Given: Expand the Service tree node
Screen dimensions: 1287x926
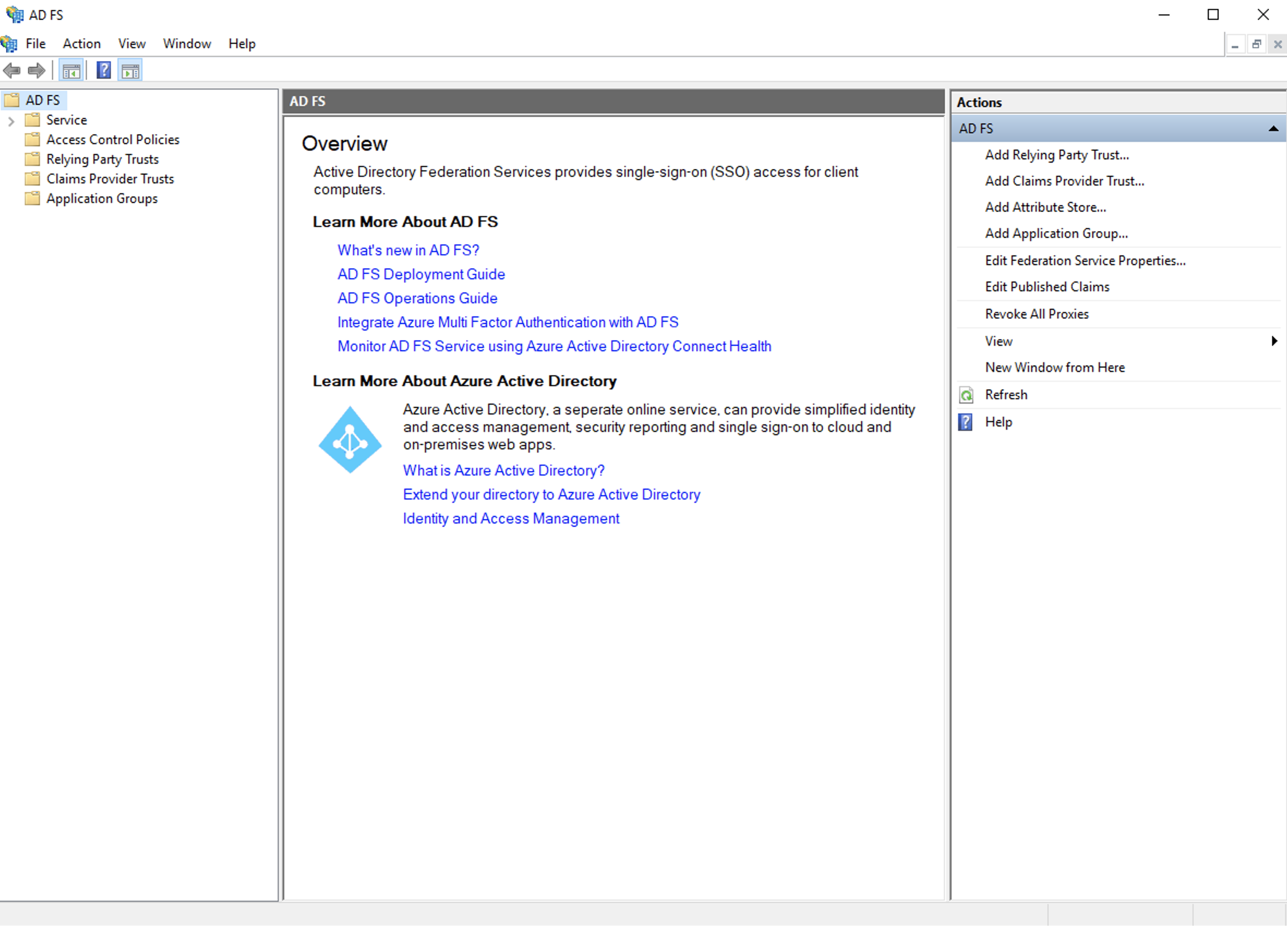Looking at the screenshot, I should tap(11, 121).
